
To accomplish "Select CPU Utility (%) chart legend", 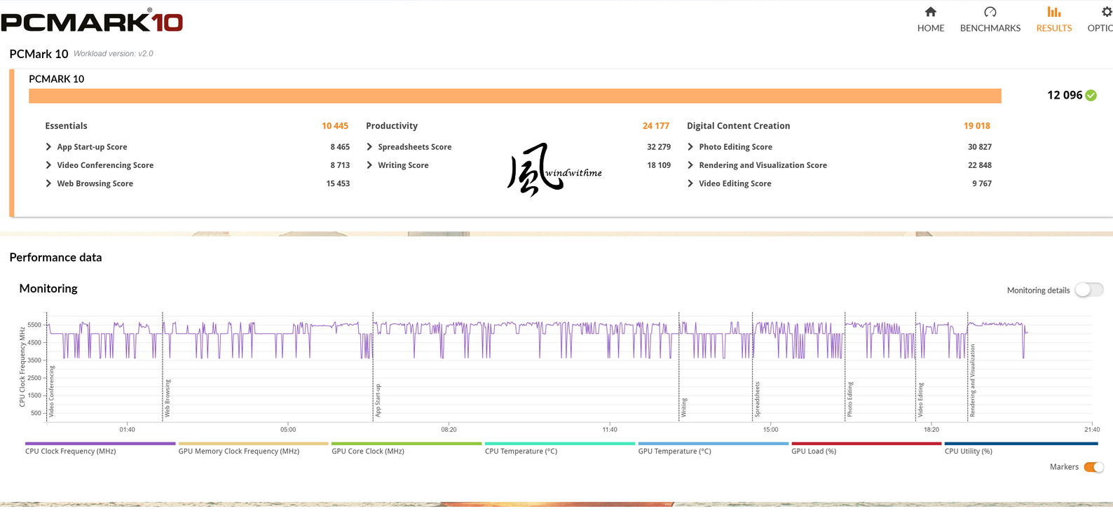I will tap(968, 451).
